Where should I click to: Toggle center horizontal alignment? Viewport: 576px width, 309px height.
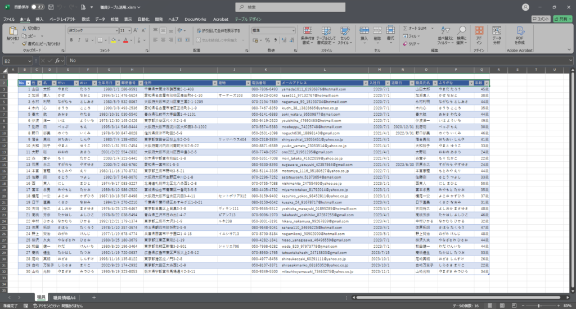coord(163,40)
